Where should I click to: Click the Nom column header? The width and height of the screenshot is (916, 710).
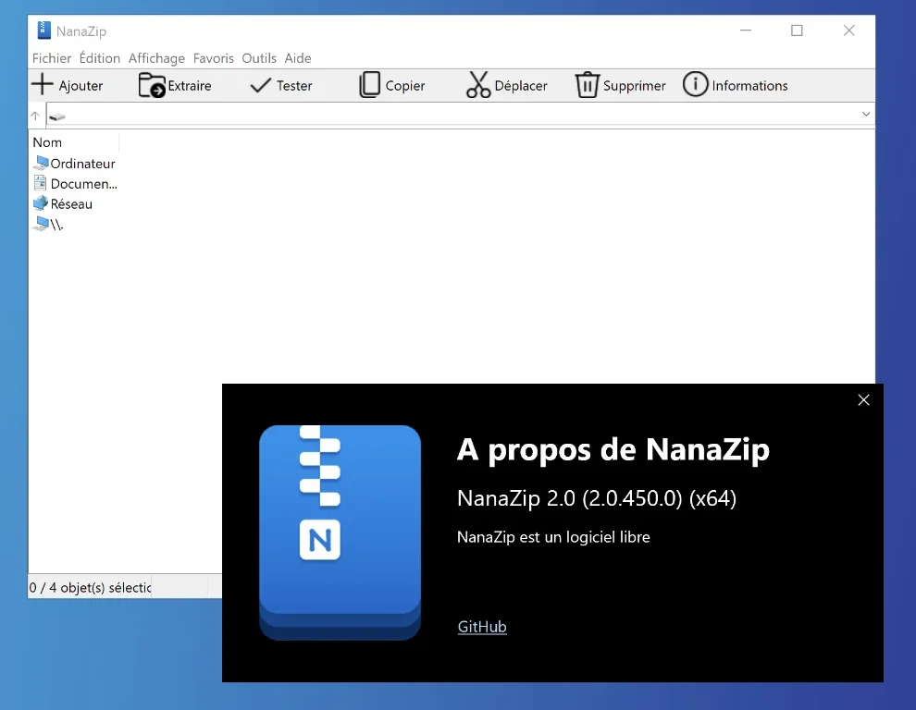(x=48, y=142)
